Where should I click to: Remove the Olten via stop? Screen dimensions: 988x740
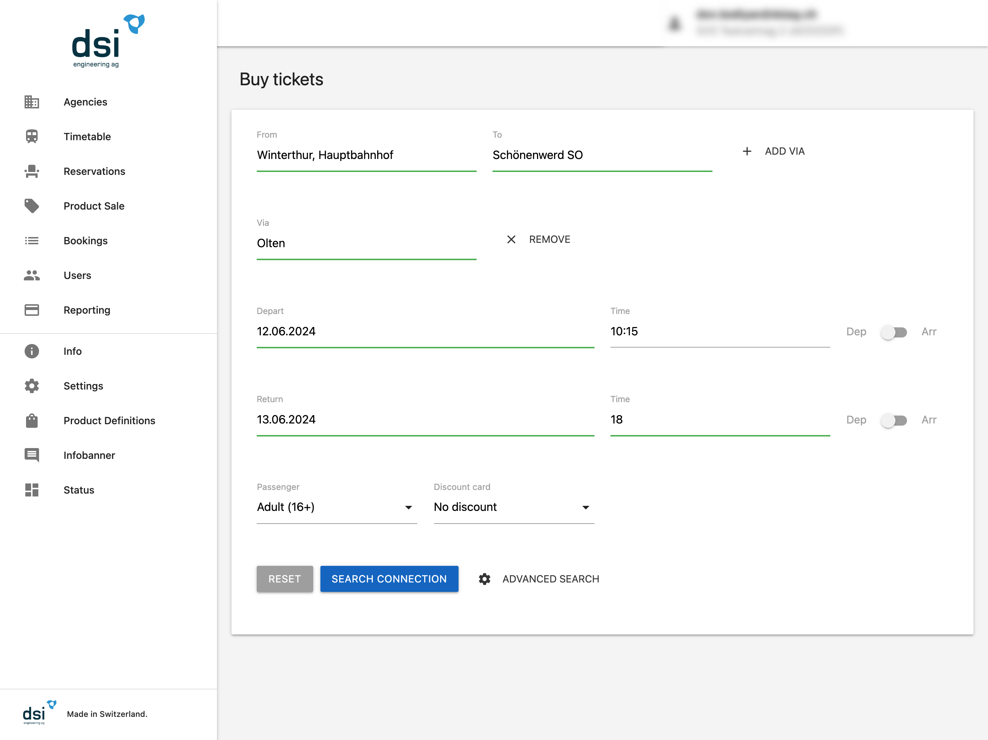pos(539,240)
